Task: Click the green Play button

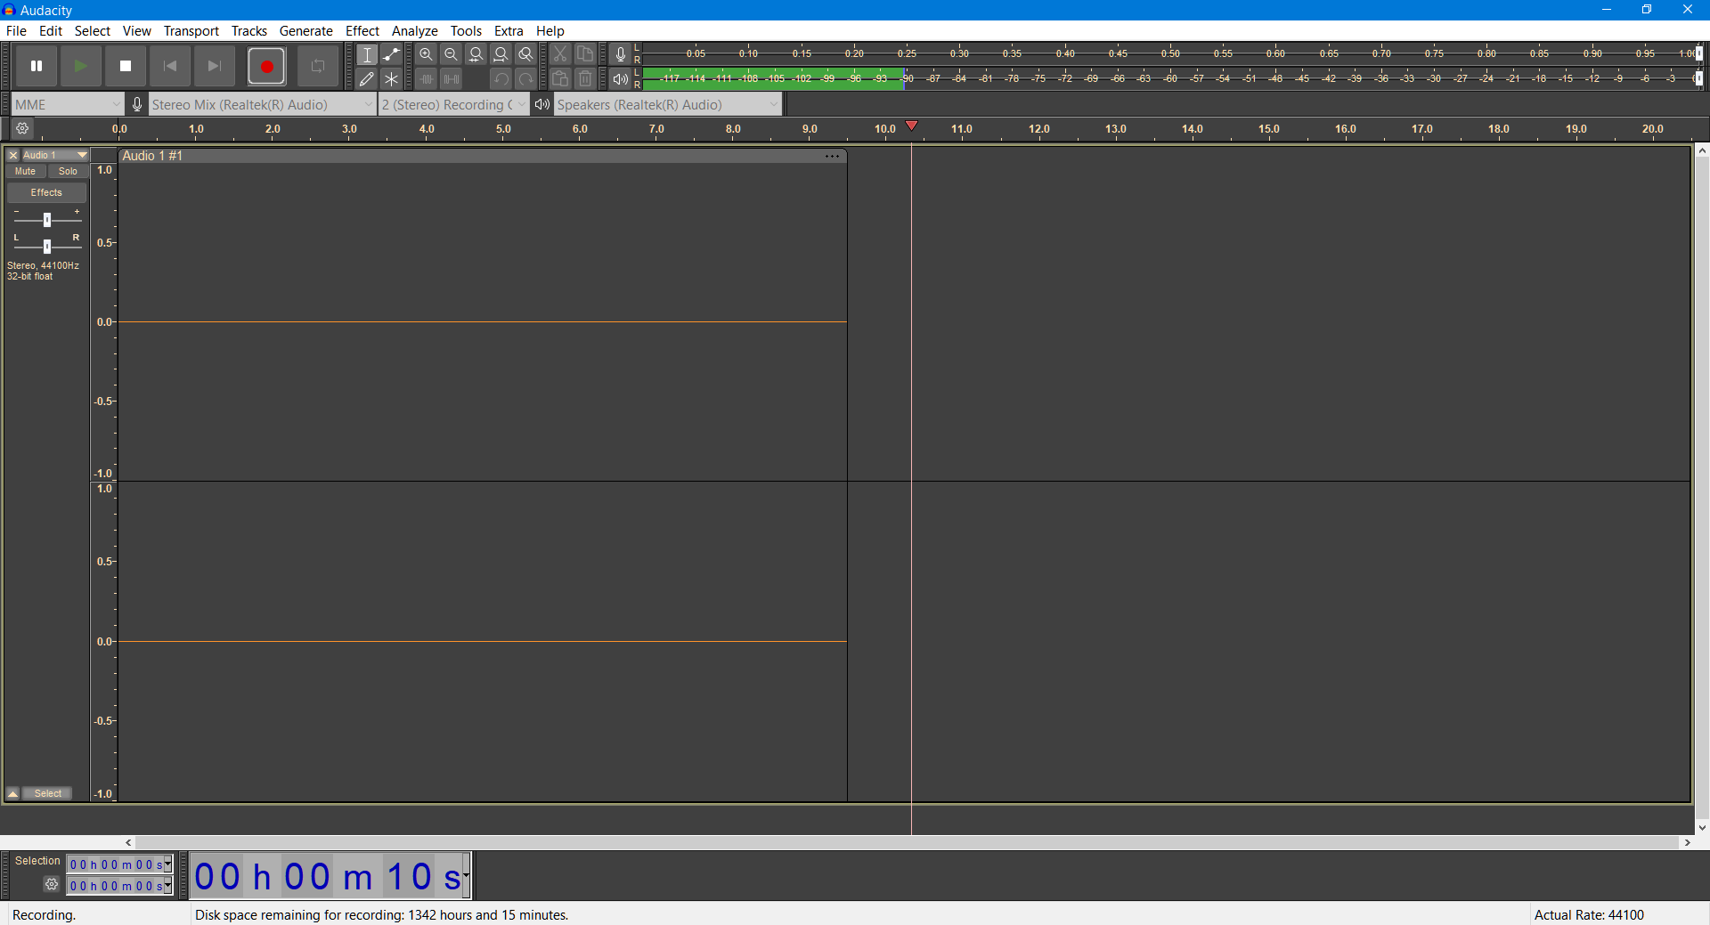Action: tap(80, 66)
